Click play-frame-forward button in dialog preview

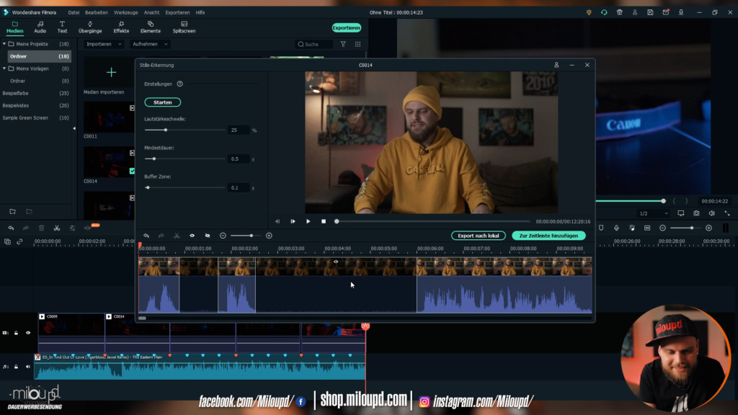293,221
